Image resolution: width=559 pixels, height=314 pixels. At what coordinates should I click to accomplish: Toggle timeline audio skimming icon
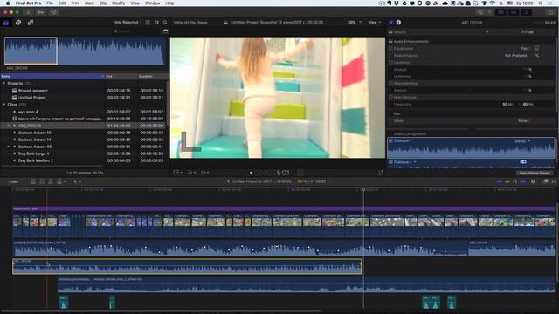click(507, 181)
